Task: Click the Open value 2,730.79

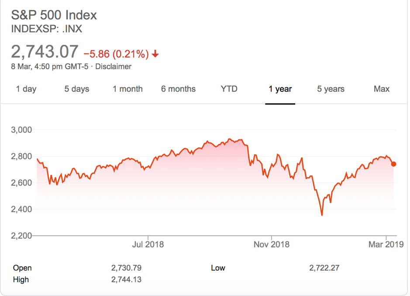Action: click(x=126, y=268)
